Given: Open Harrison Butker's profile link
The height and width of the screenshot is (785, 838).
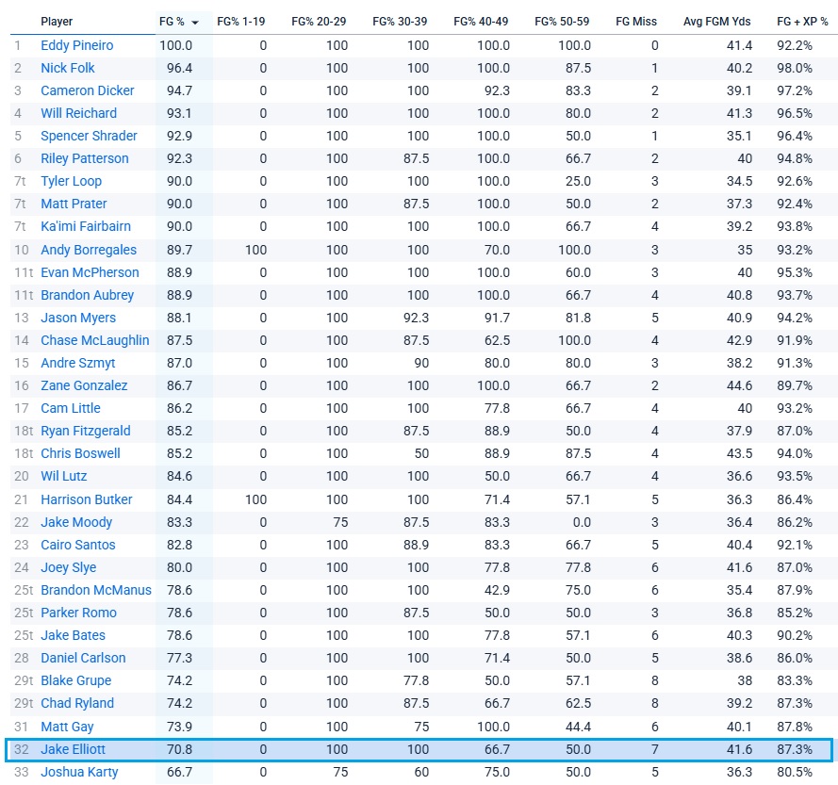Looking at the screenshot, I should [x=87, y=499].
